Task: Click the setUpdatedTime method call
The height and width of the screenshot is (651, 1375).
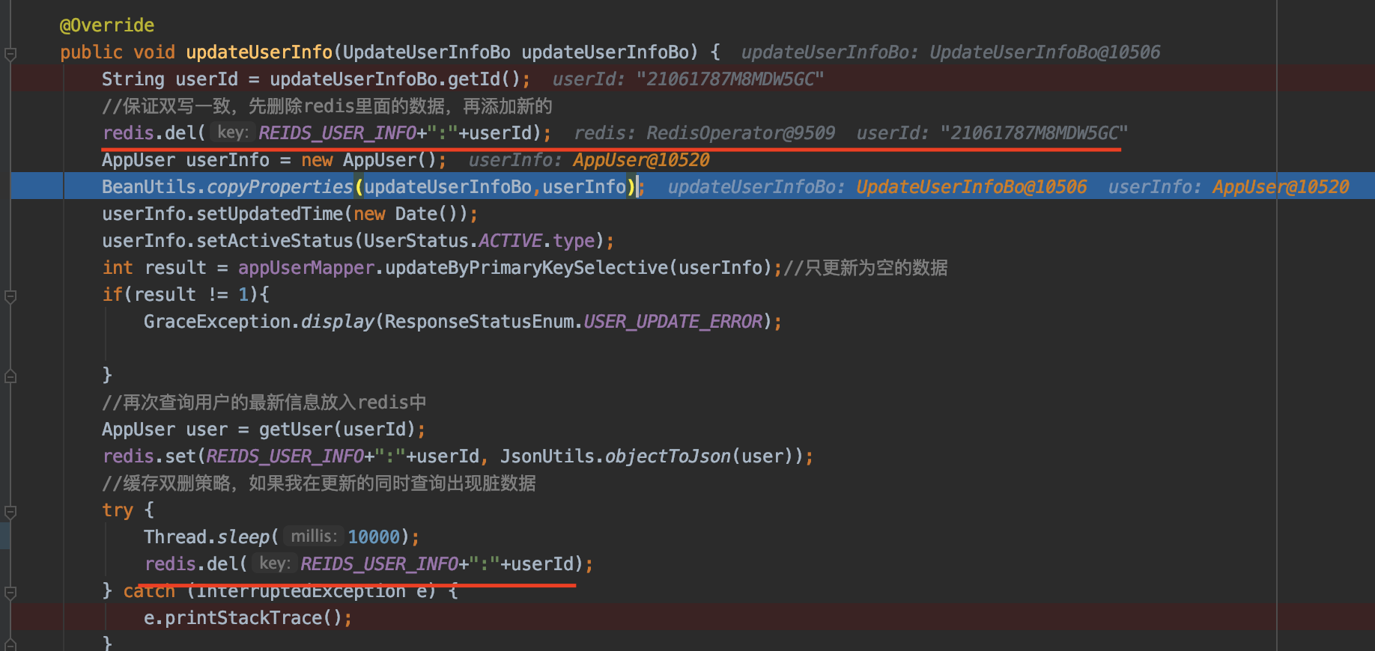Action: [270, 214]
